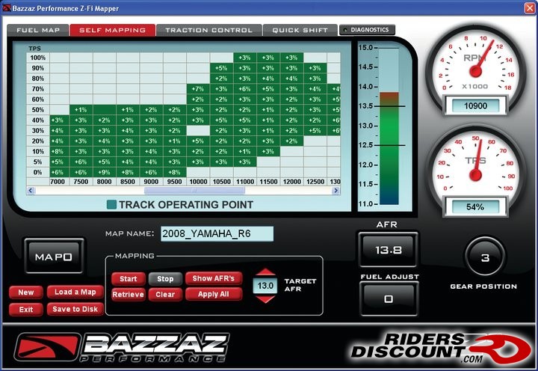This screenshot has height=371, width=538.
Task: Click the MAP0 selector button
Action: pyautogui.click(x=54, y=257)
